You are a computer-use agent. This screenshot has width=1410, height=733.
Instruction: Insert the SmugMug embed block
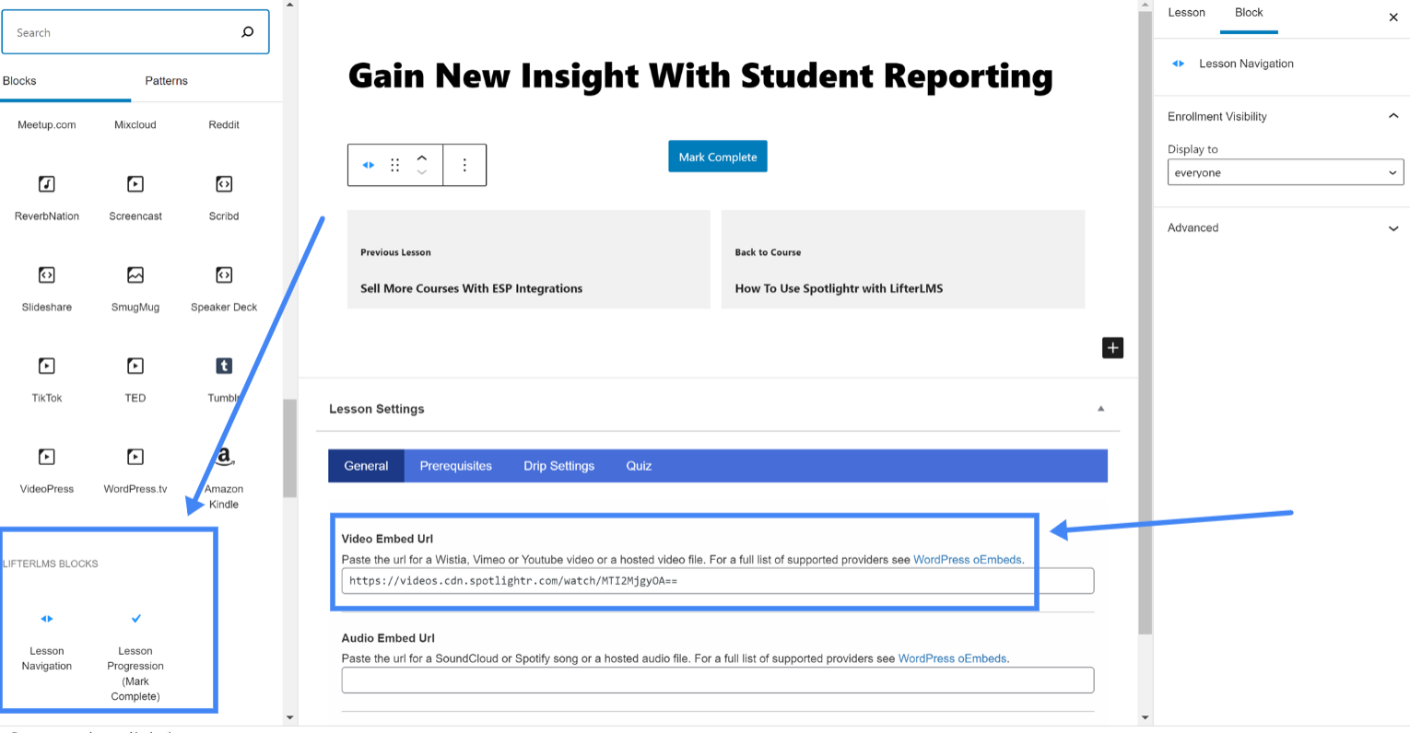135,289
